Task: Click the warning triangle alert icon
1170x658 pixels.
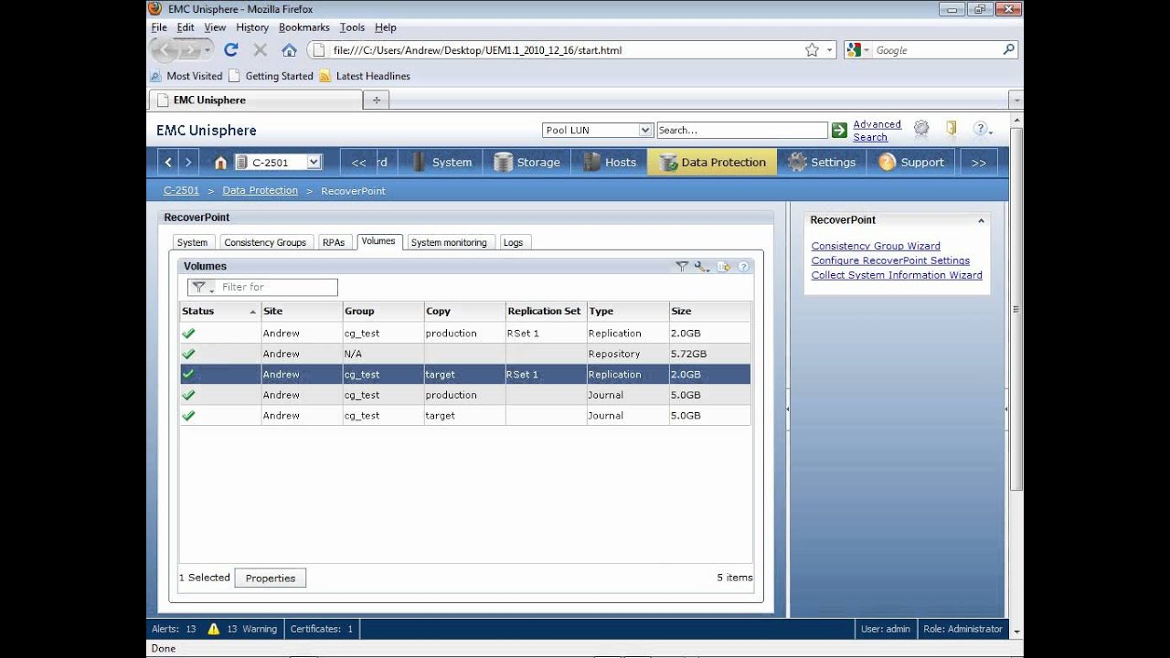Action: [213, 629]
